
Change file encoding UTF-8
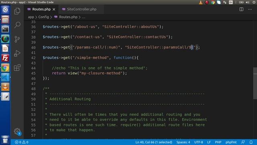pos(198,142)
